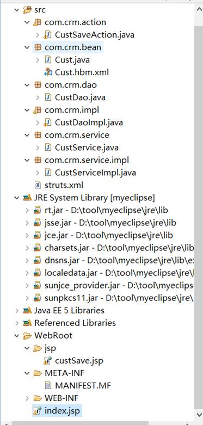The height and width of the screenshot is (425, 203).
Task: Click the custSave.jsp file icon
Action: 48,360
